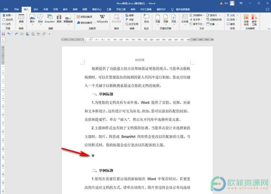Take a screenshot (屏幕截图)
This screenshot has height=194, width=271.
[68, 19]
